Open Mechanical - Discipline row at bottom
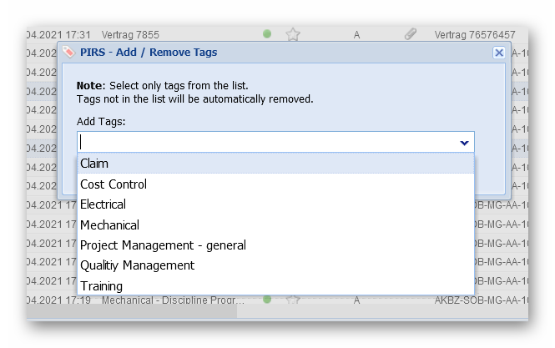 (174, 300)
